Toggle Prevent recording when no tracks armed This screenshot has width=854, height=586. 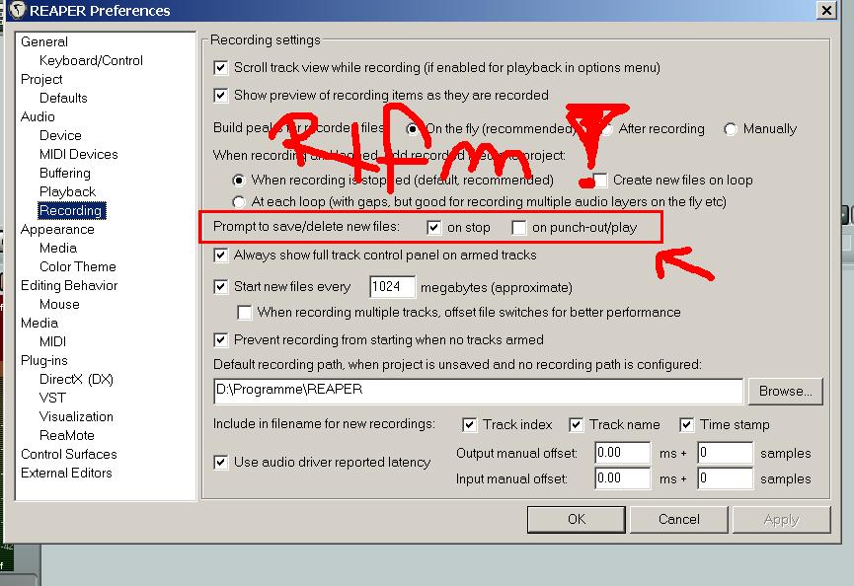click(x=220, y=340)
